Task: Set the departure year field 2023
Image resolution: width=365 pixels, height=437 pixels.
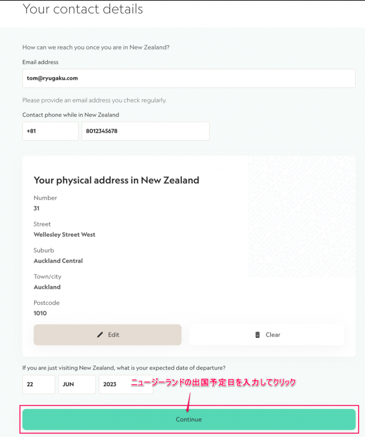Action: pos(126,385)
